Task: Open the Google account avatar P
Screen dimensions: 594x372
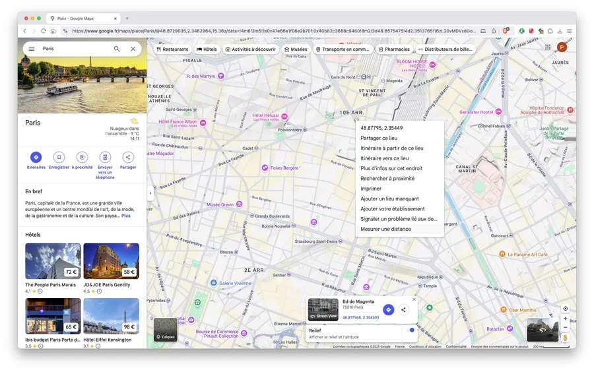Action: click(x=562, y=47)
